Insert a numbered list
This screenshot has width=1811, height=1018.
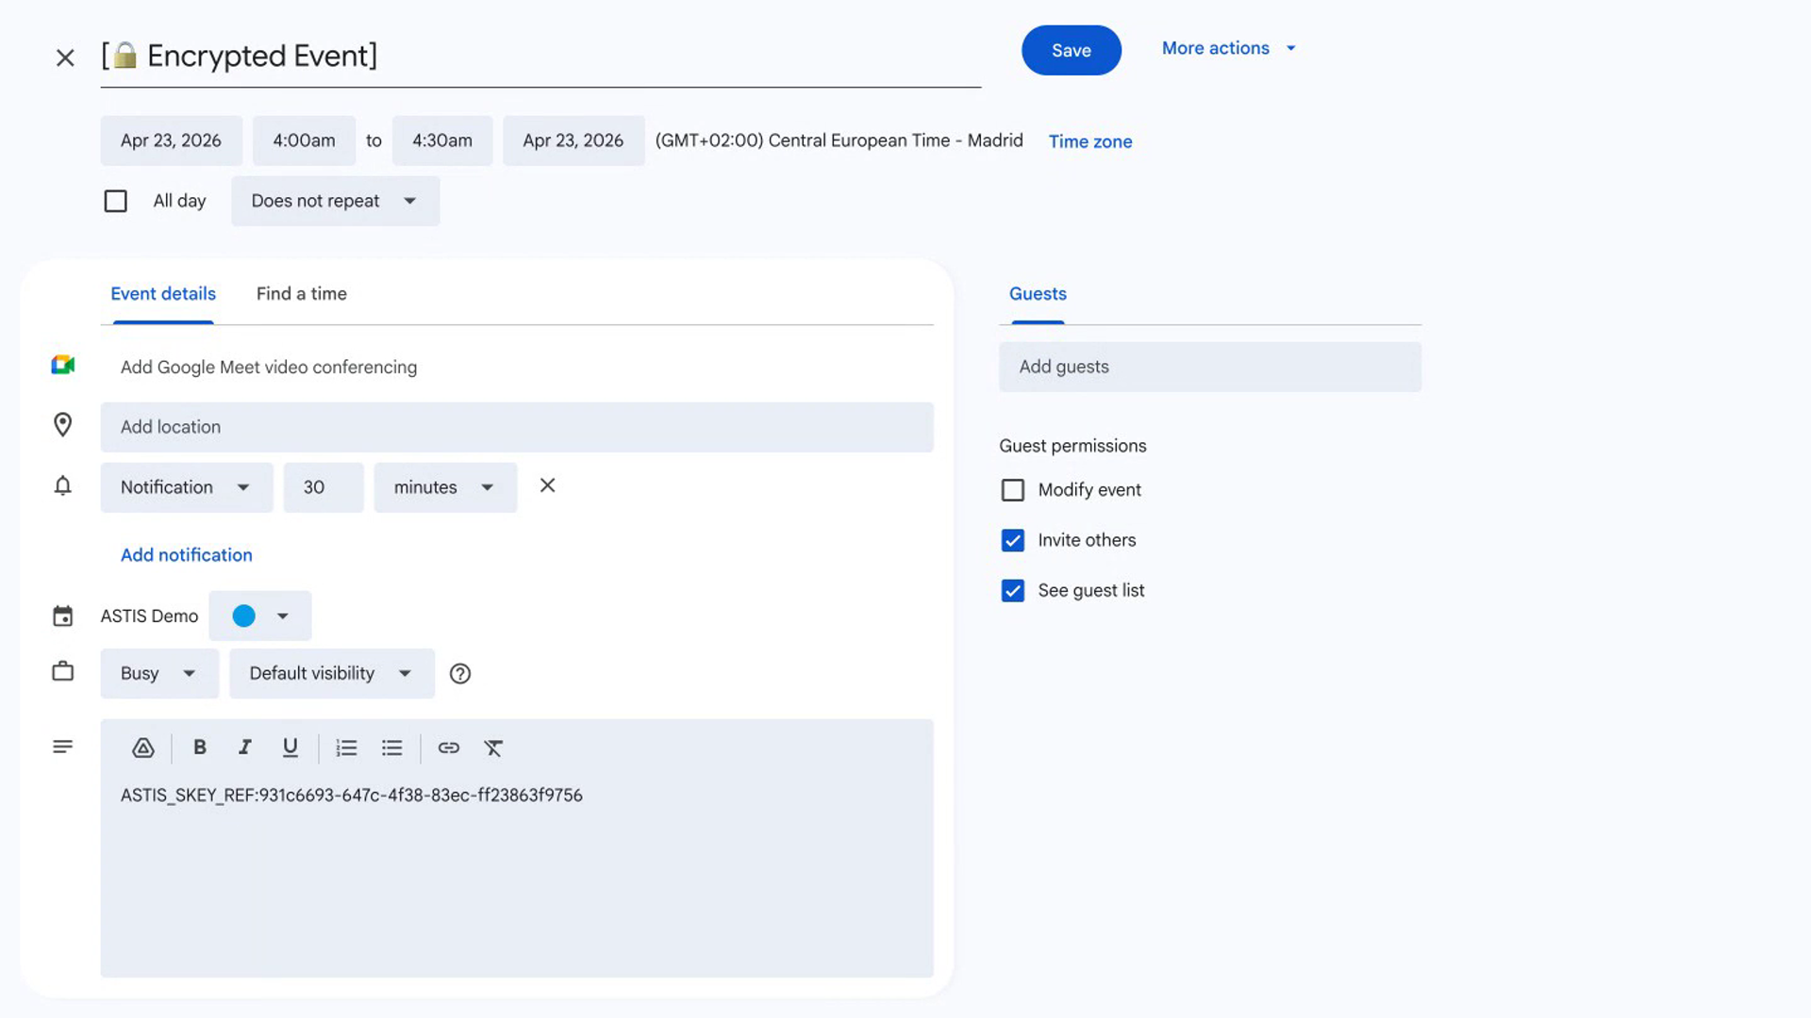pyautogui.click(x=346, y=747)
